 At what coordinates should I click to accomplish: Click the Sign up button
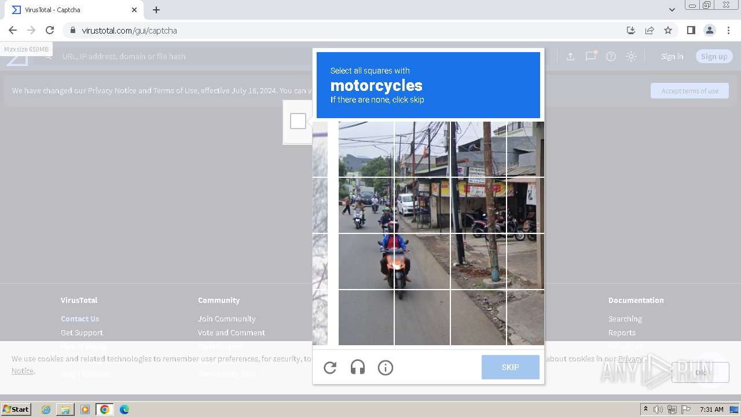pos(714,56)
